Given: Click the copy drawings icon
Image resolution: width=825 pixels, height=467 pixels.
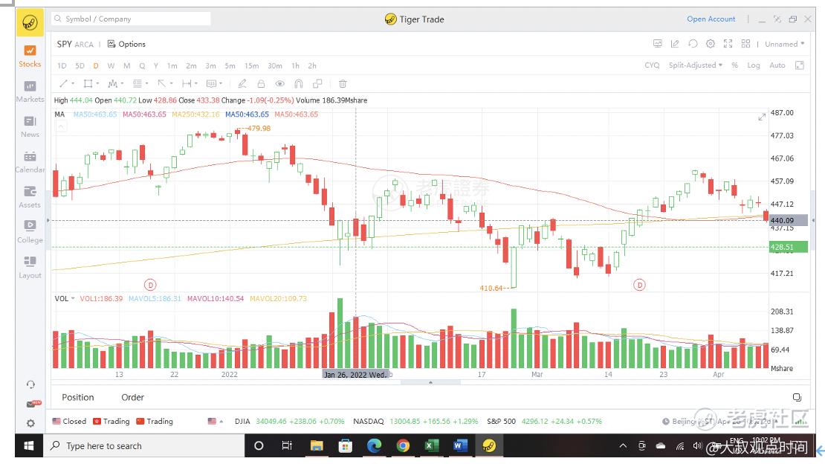Looking at the screenshot, I should [317, 84].
